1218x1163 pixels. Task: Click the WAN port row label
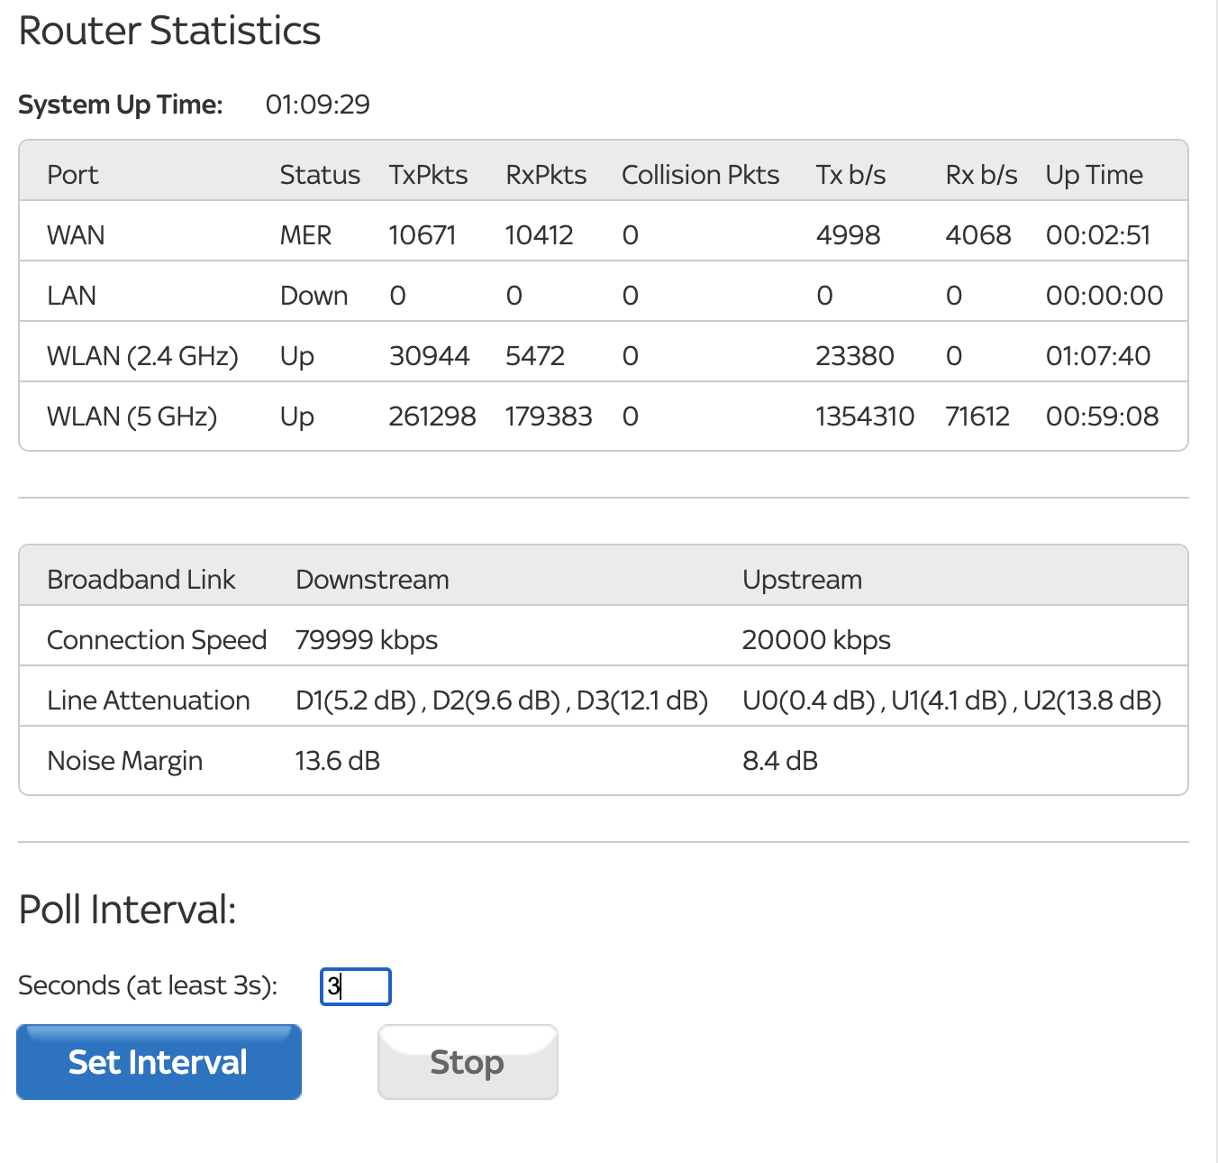pyautogui.click(x=76, y=235)
